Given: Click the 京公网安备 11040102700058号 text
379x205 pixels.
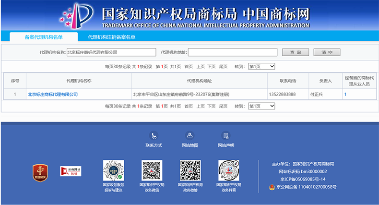Looking at the screenshot, I should [307, 187].
